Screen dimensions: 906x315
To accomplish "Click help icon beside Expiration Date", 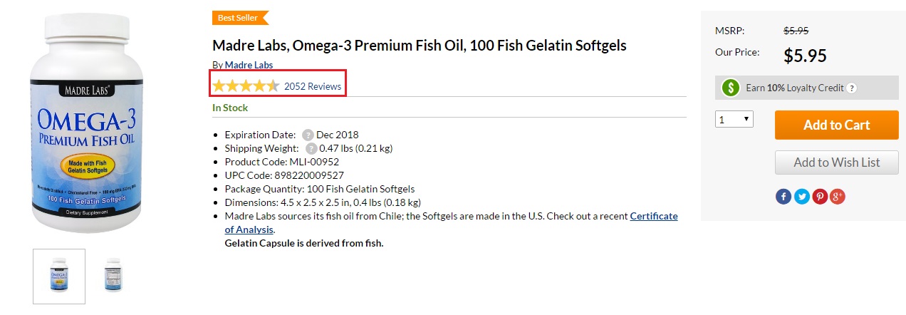I will point(308,135).
